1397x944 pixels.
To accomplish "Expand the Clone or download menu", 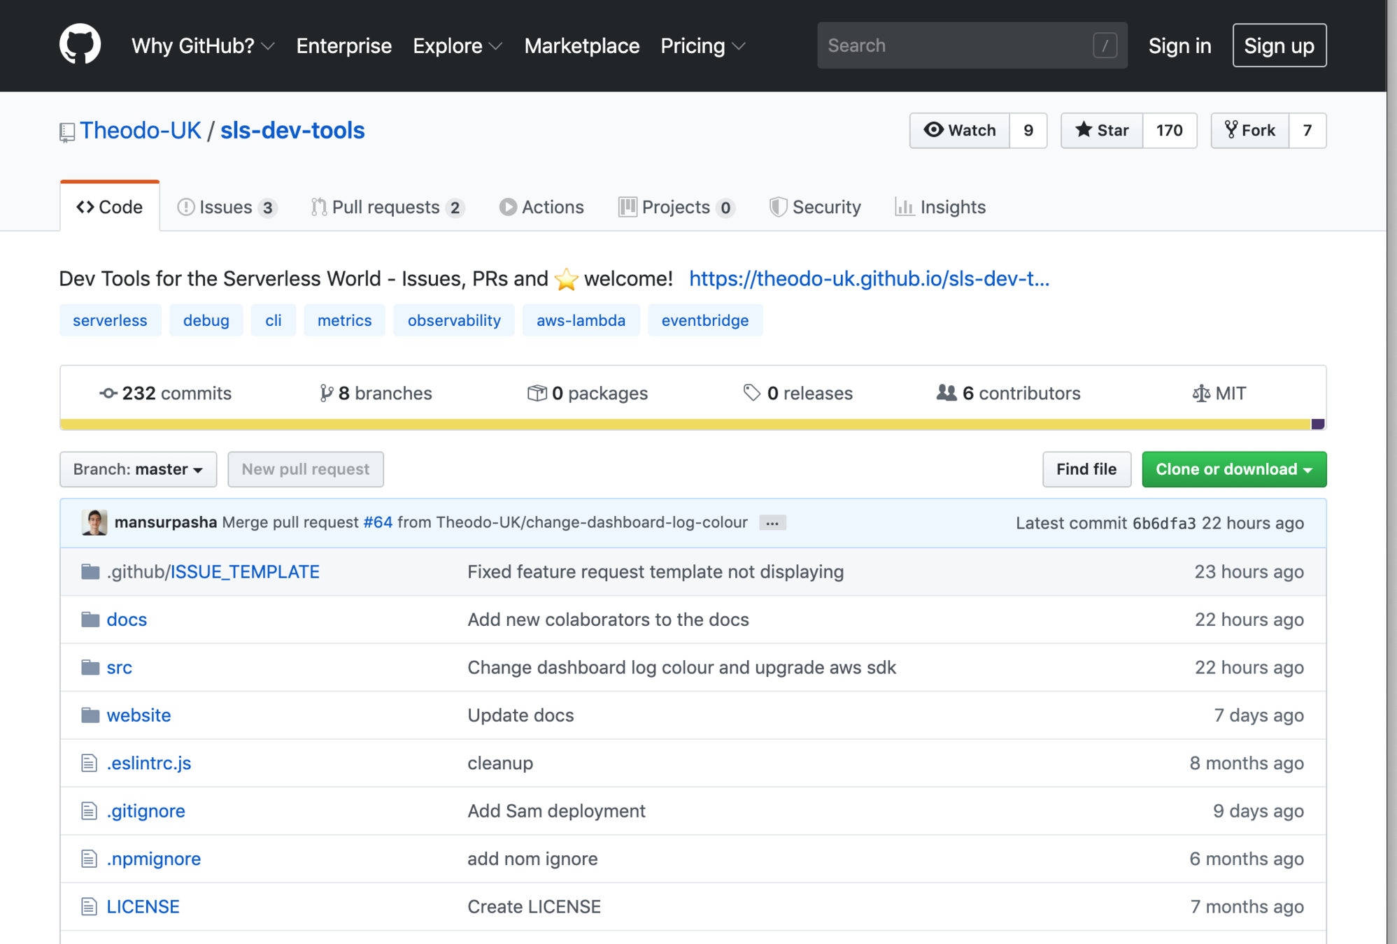I will tap(1233, 469).
